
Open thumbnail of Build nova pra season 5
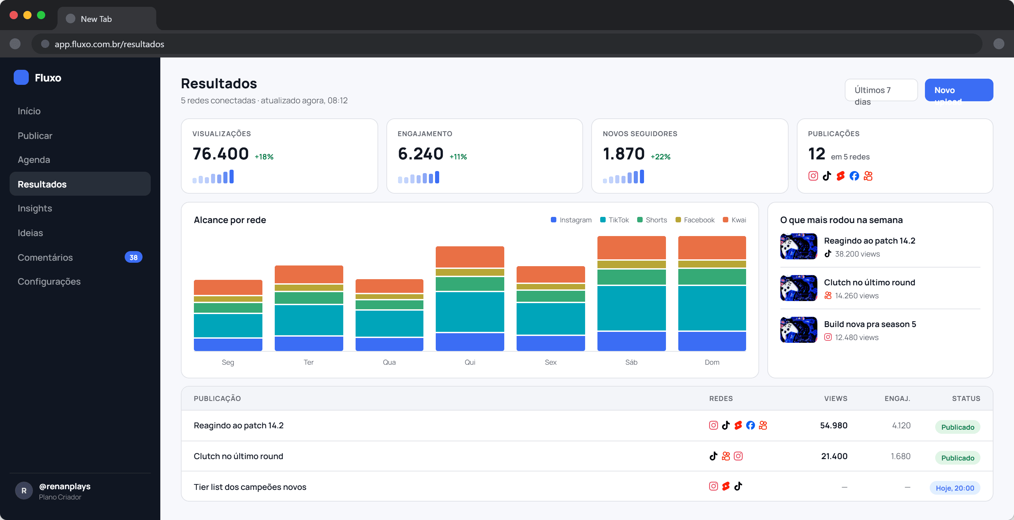(x=799, y=330)
